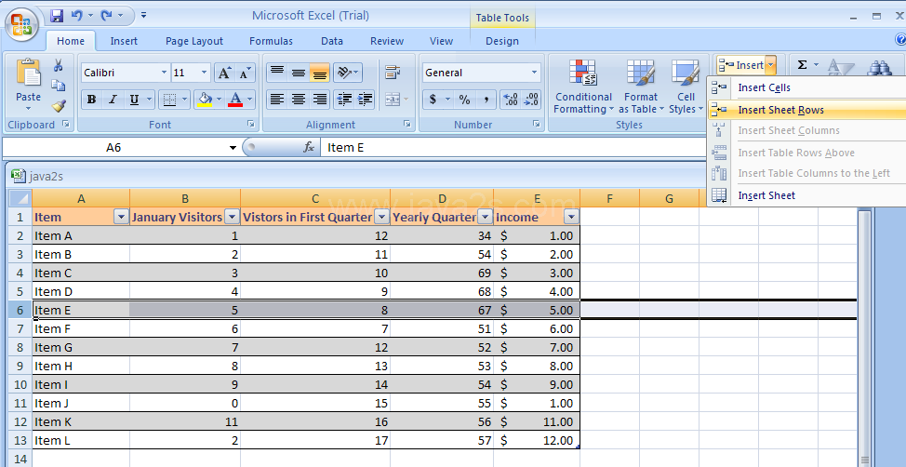Increase indent

pyautogui.click(x=366, y=100)
